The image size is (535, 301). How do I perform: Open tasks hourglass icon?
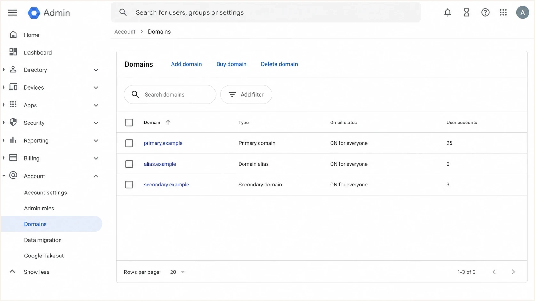(x=467, y=12)
